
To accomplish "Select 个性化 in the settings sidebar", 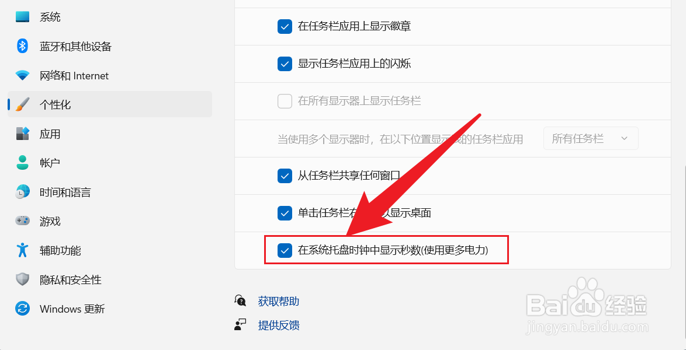I will (x=110, y=104).
